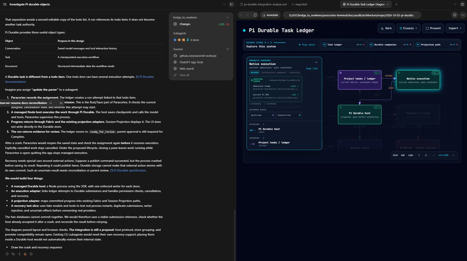Open incoming Project tasks / ledger connection
The image size is (467, 261).
coord(284,144)
